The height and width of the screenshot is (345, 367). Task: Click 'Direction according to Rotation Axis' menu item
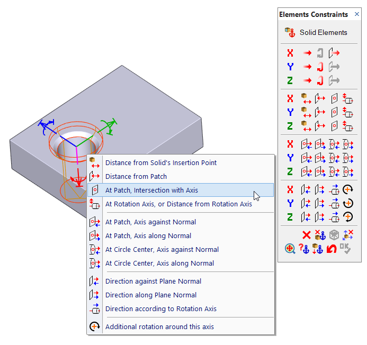pos(160,308)
